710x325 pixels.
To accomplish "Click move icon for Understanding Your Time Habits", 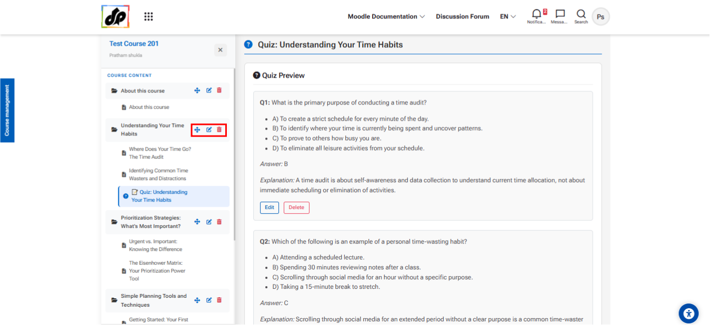I will pyautogui.click(x=197, y=130).
